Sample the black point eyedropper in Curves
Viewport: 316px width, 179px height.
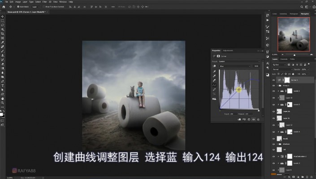pyautogui.click(x=214, y=71)
